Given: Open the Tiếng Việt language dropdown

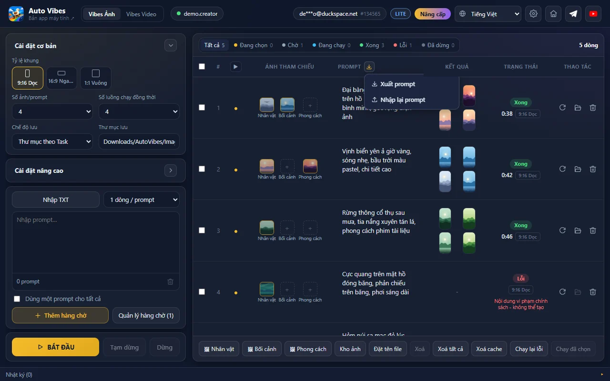Looking at the screenshot, I should (x=488, y=14).
